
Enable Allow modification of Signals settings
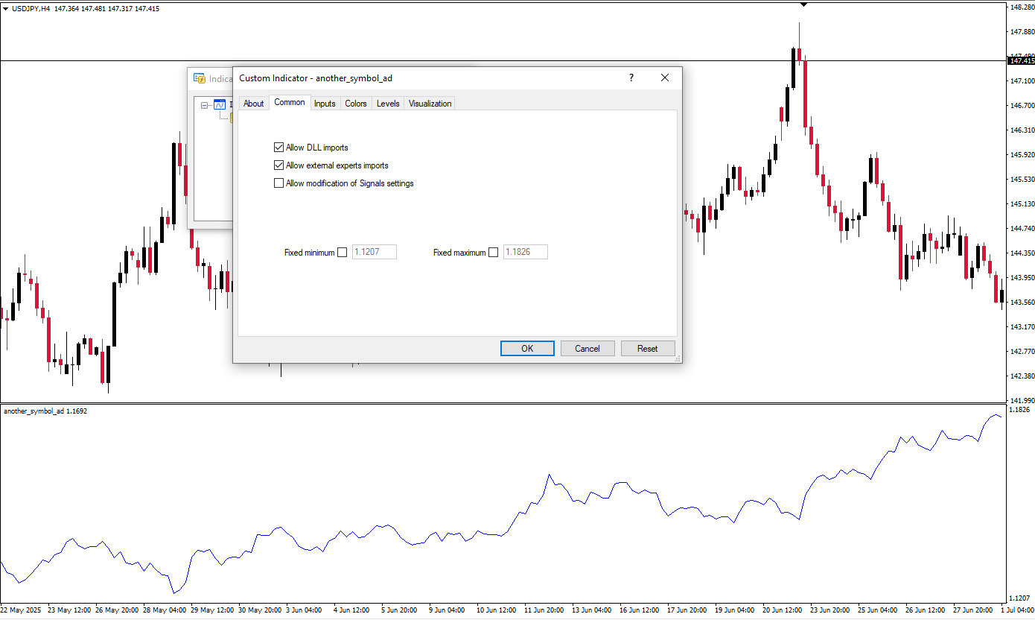(279, 183)
